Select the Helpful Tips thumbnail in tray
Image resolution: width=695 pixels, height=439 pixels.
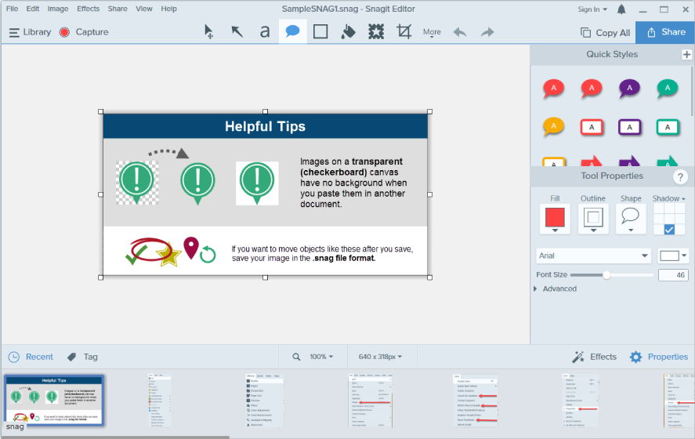[x=54, y=401]
